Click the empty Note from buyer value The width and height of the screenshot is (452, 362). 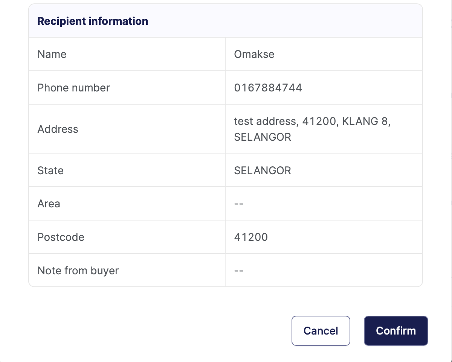click(x=239, y=271)
